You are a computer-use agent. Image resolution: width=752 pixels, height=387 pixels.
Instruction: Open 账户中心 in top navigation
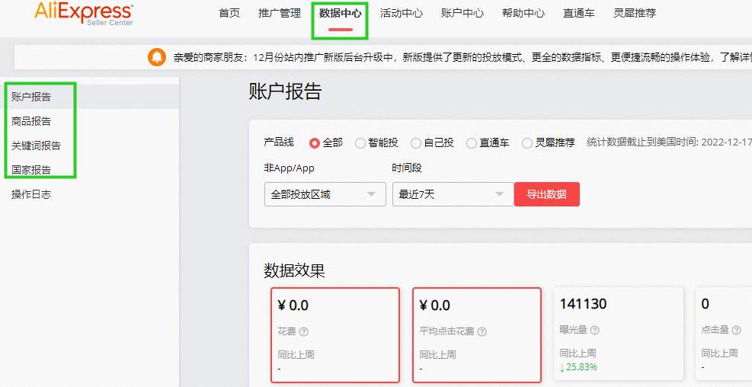(462, 14)
